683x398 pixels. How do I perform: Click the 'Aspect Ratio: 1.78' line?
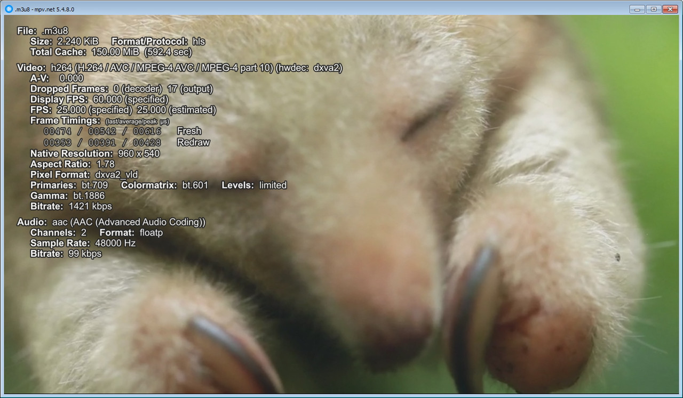coord(72,164)
